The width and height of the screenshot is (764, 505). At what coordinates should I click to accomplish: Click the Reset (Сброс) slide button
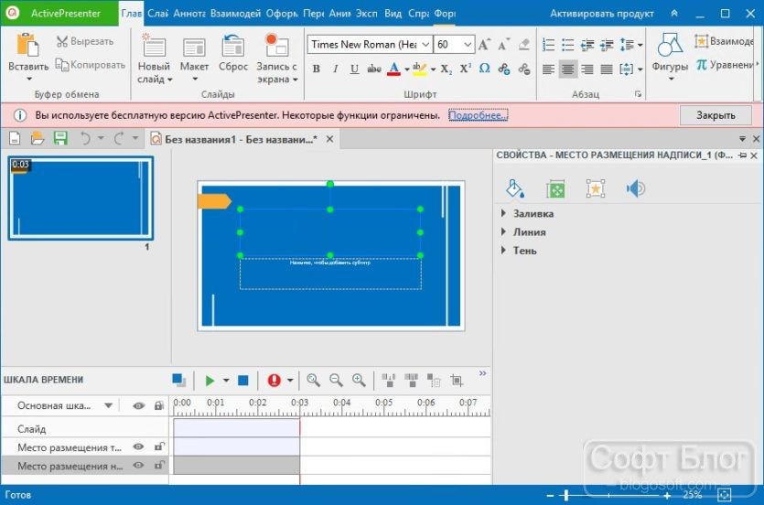[233, 53]
